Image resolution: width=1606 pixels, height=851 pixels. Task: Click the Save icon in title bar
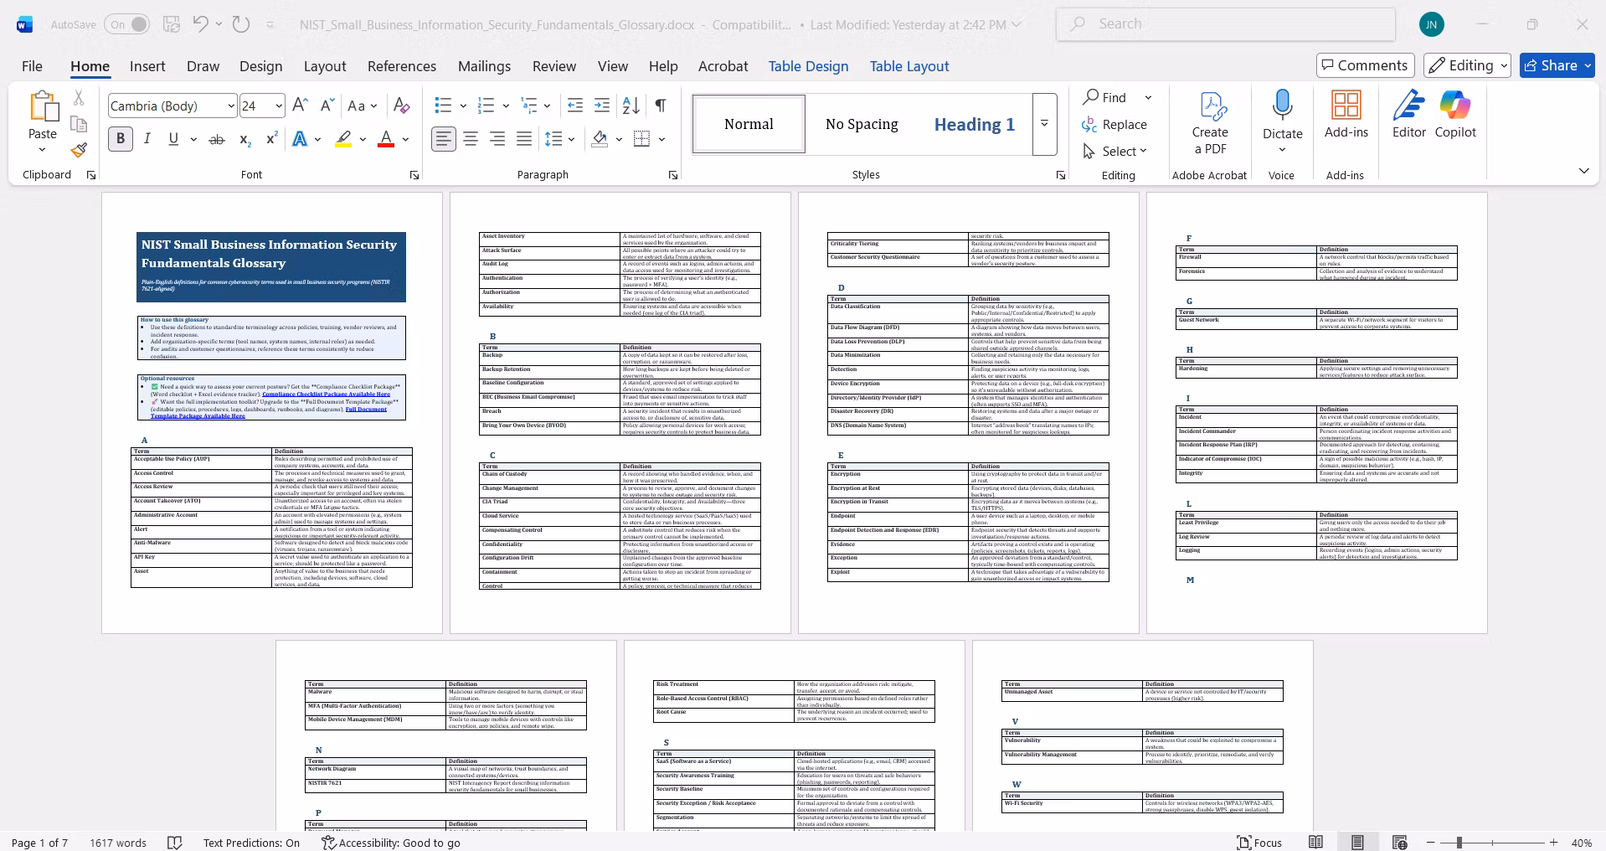[172, 24]
